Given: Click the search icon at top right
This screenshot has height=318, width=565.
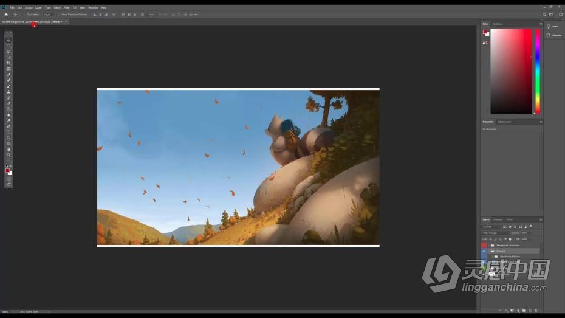Looking at the screenshot, I should tap(544, 15).
